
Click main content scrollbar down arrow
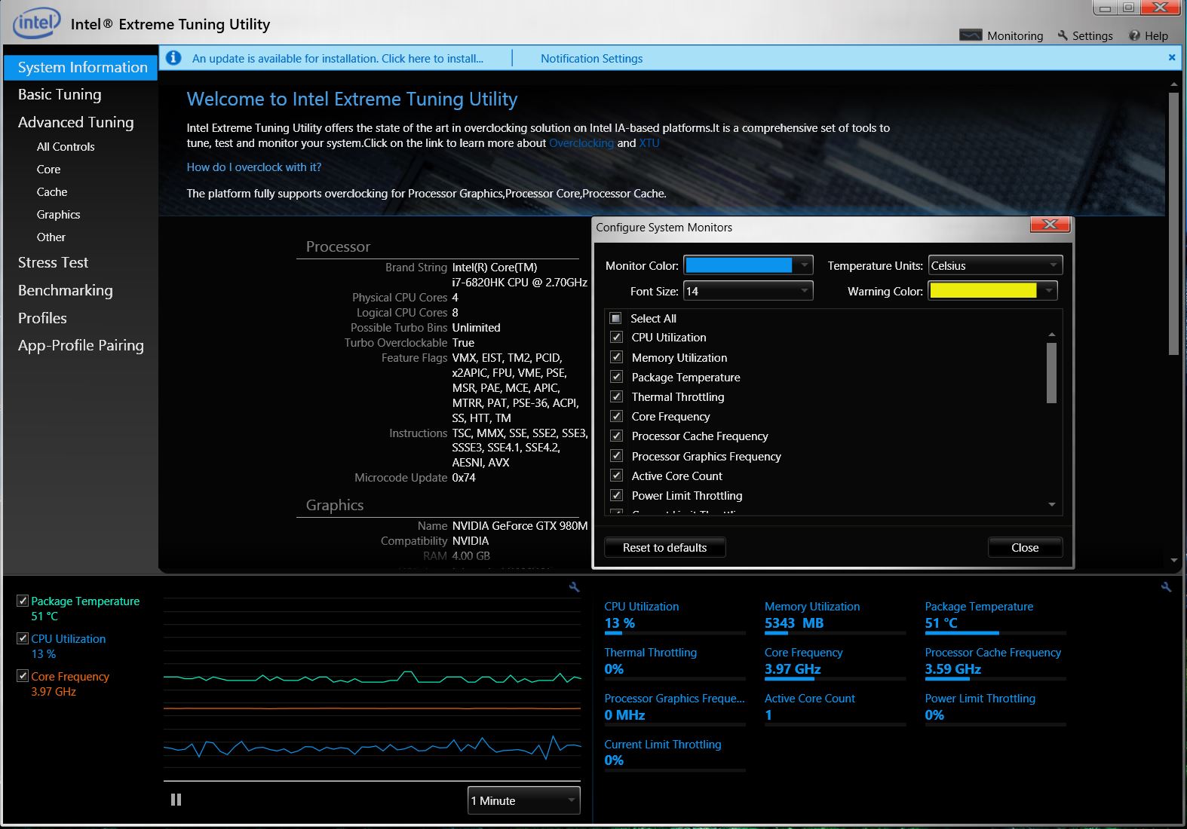click(1173, 561)
